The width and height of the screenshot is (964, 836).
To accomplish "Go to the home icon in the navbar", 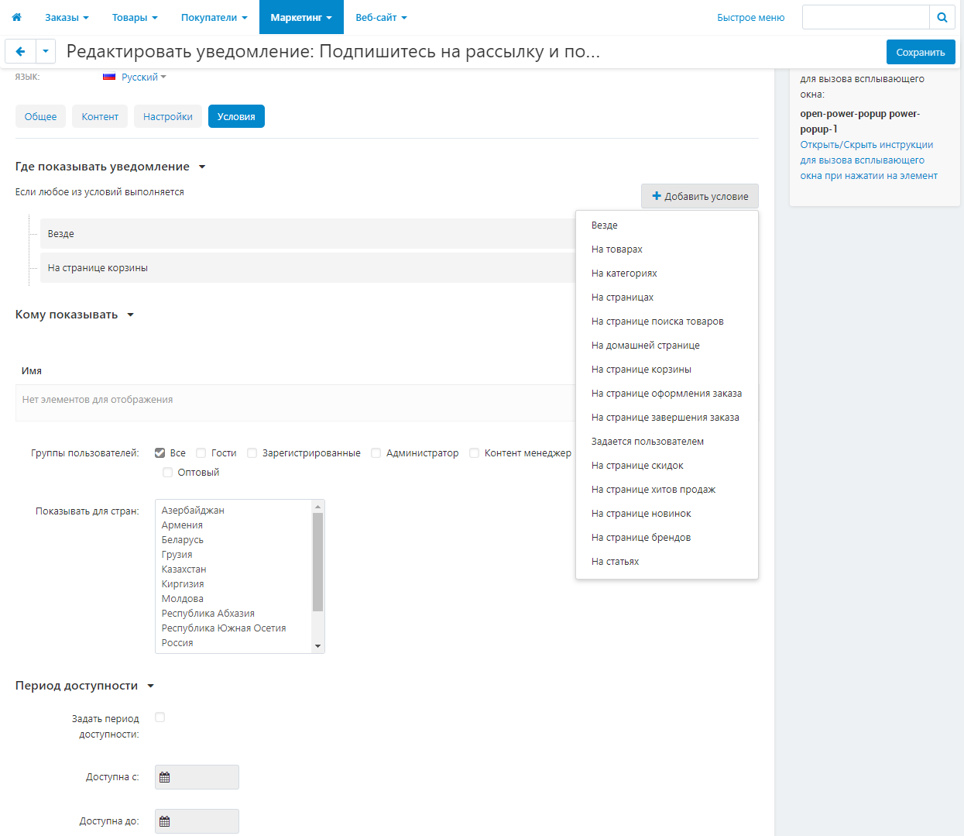I will pyautogui.click(x=16, y=17).
